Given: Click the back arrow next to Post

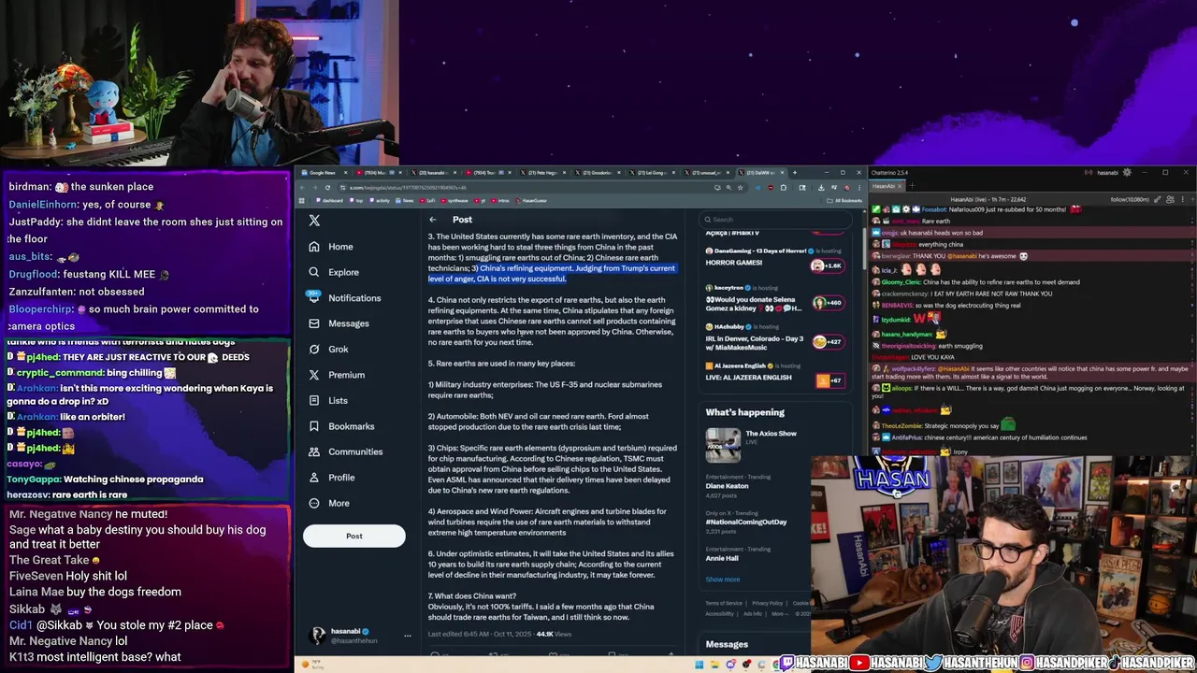Looking at the screenshot, I should point(432,220).
